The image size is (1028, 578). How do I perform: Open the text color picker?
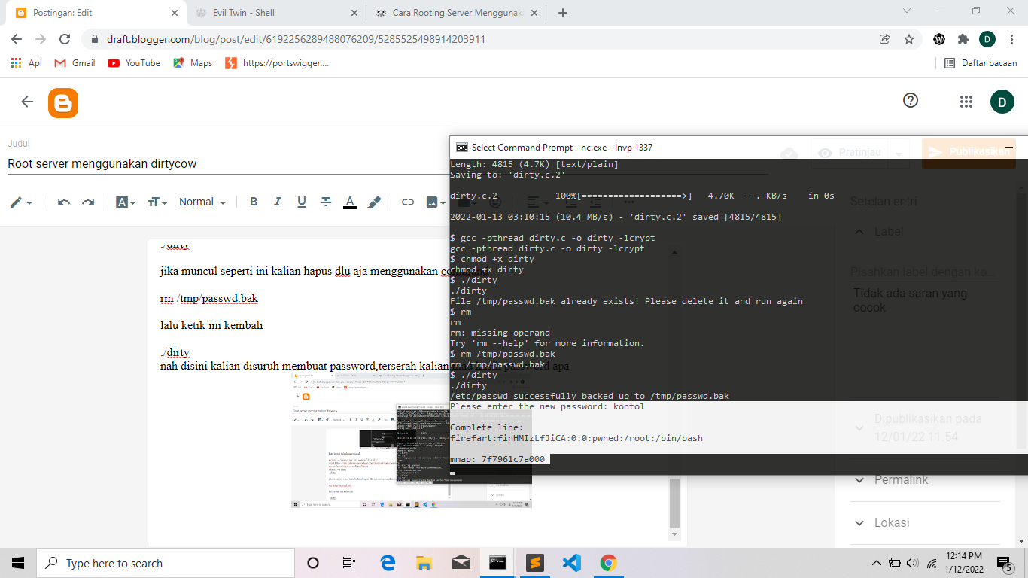click(350, 202)
